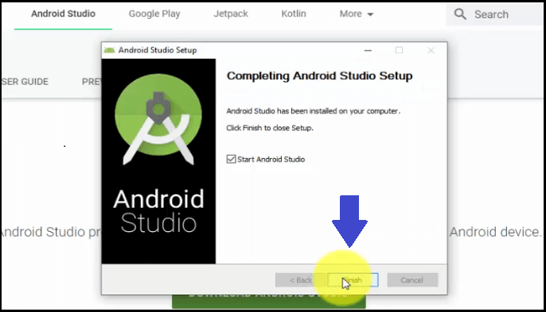Click the Back button in Setup dialog
The width and height of the screenshot is (546, 312).
tap(301, 279)
